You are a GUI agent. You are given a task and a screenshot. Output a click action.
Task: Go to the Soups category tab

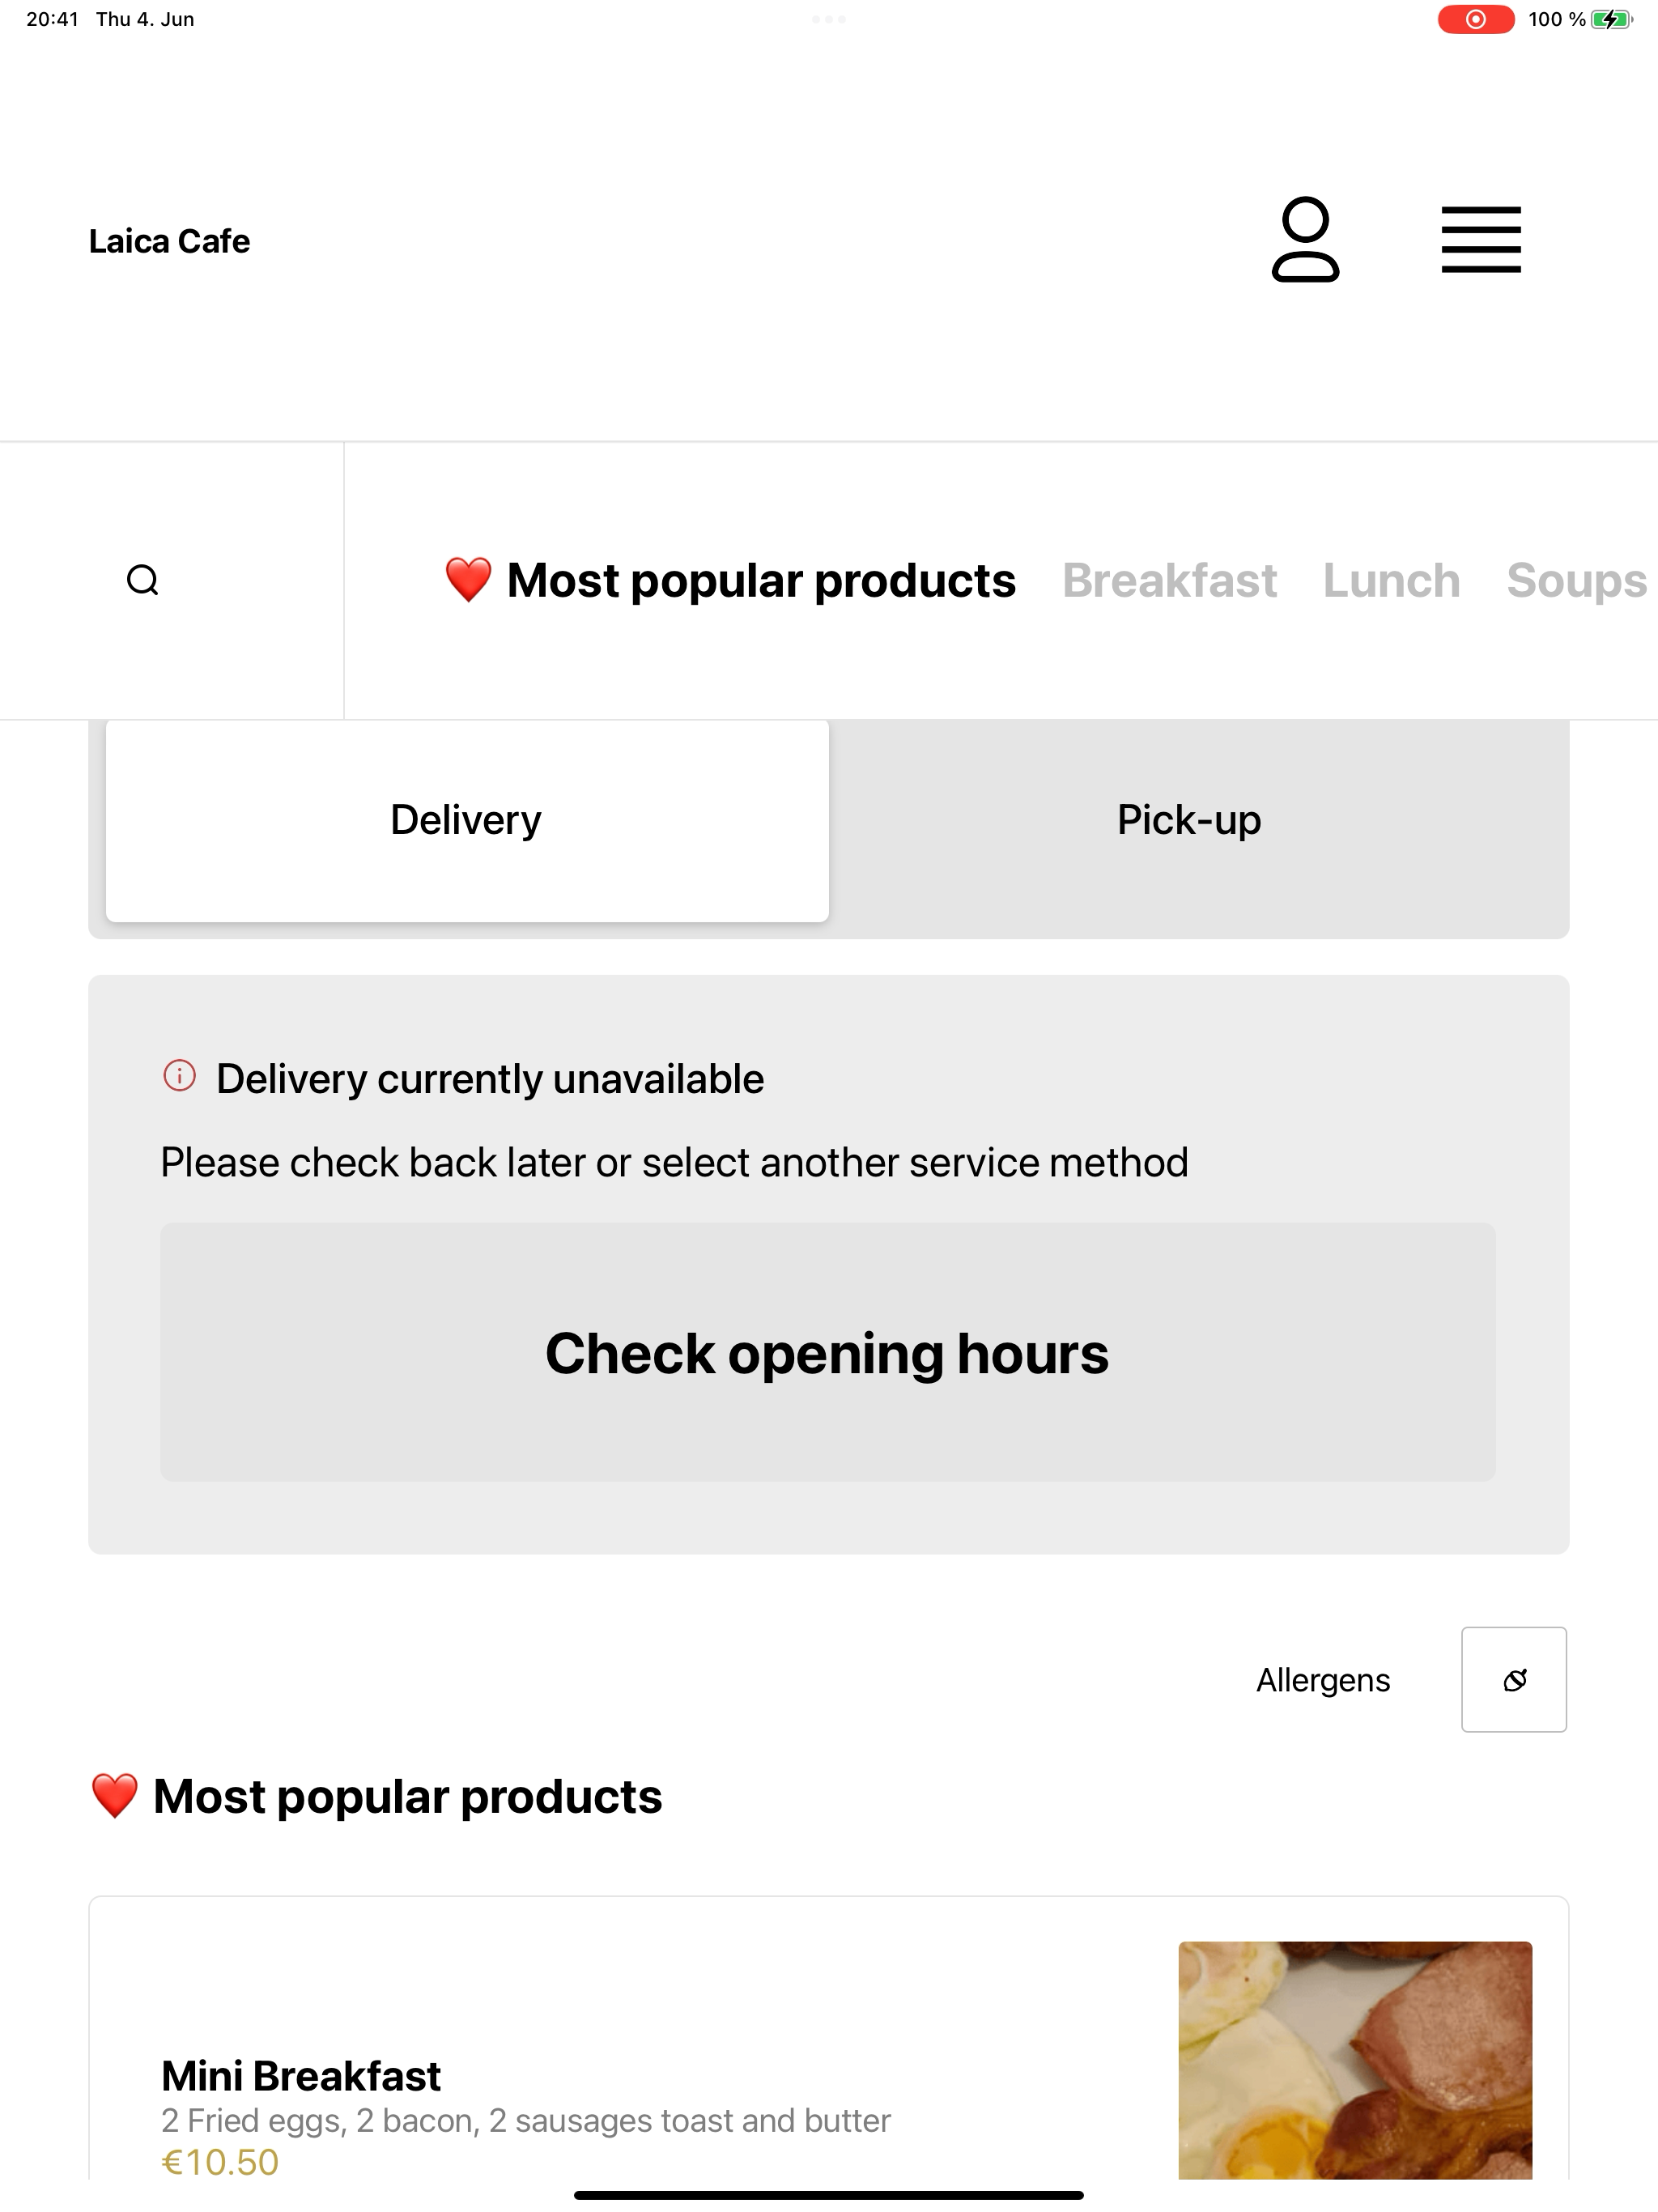[1577, 581]
